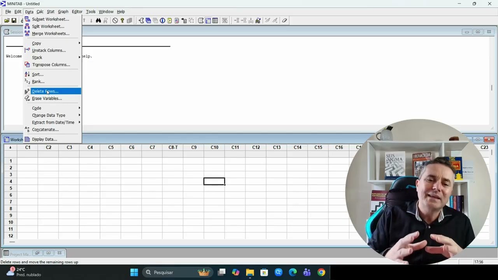Expand the Code submenu
Image resolution: width=498 pixels, height=280 pixels.
(x=53, y=108)
